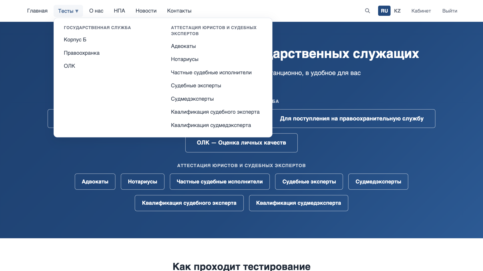Choose Судебные эксперты in dropdown menu

[x=196, y=86]
